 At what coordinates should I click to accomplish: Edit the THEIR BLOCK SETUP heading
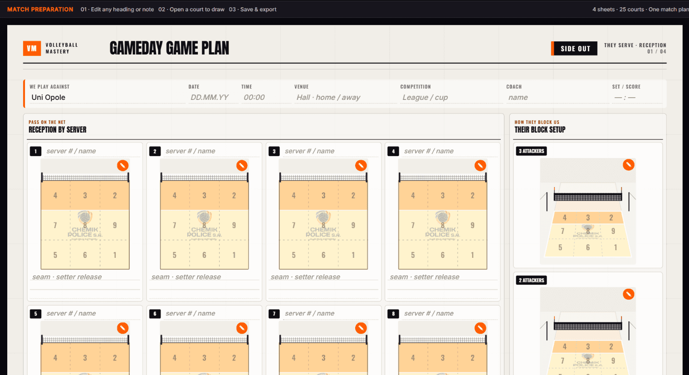(x=540, y=130)
